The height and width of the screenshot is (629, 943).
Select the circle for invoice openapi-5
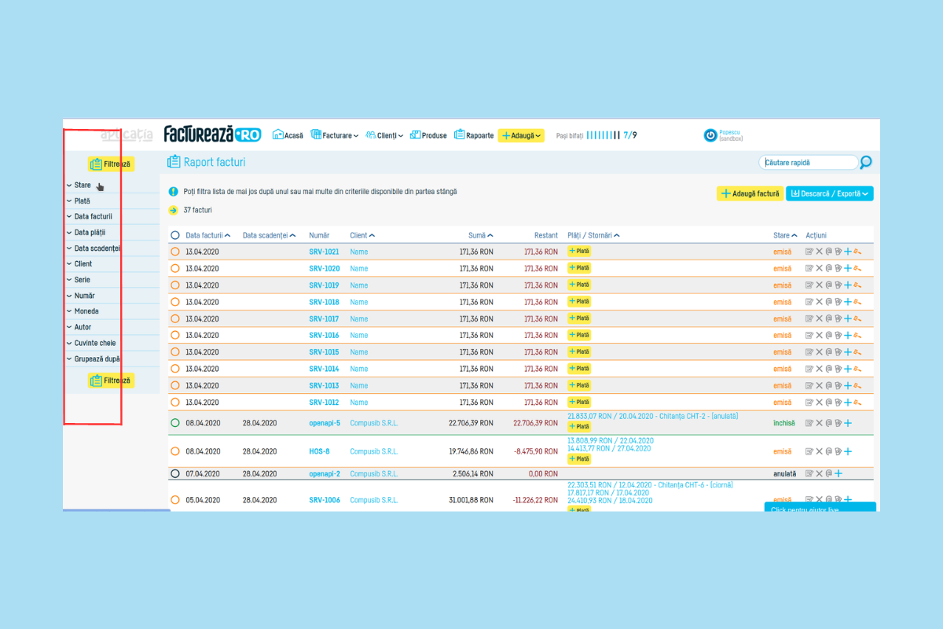point(175,423)
